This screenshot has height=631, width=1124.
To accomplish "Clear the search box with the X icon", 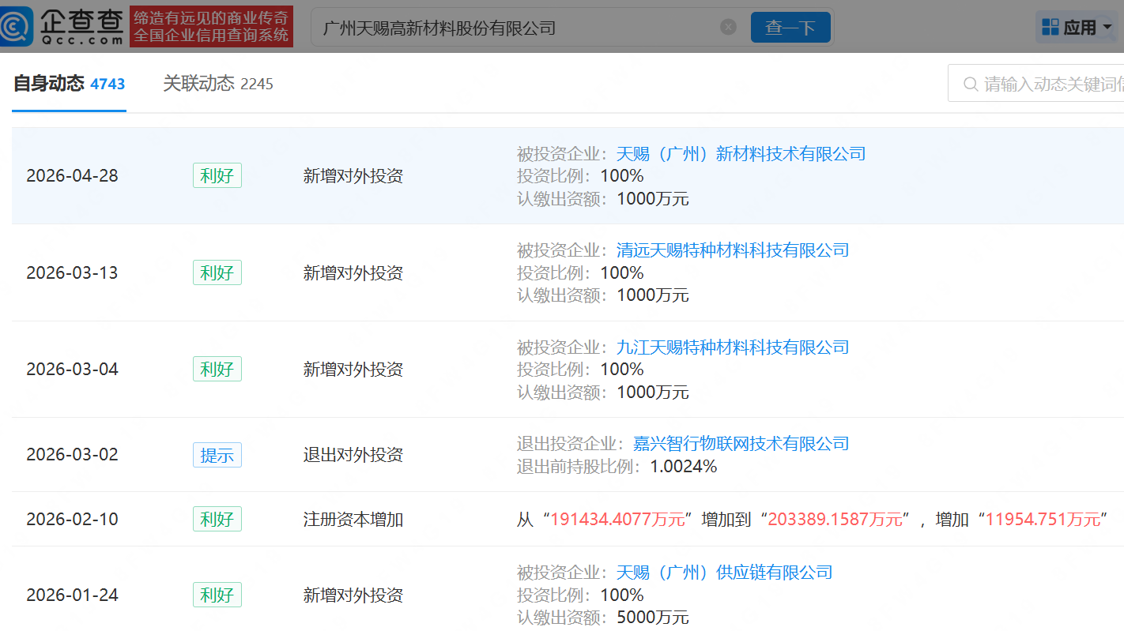I will click(728, 27).
